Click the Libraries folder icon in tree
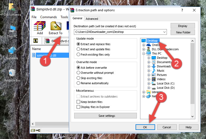The height and width of the screenshot is (139, 206). click(x=149, y=92)
